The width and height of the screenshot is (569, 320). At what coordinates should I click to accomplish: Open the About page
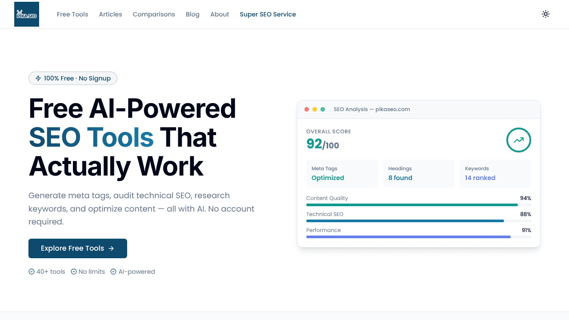coord(220,14)
